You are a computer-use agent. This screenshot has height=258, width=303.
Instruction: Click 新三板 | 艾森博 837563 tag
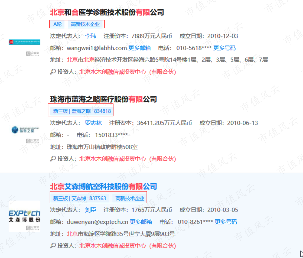click(x=80, y=198)
